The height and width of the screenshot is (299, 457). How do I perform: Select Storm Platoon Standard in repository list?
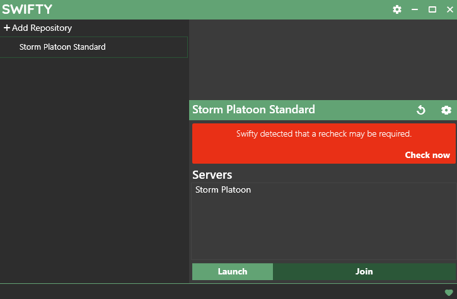62,47
